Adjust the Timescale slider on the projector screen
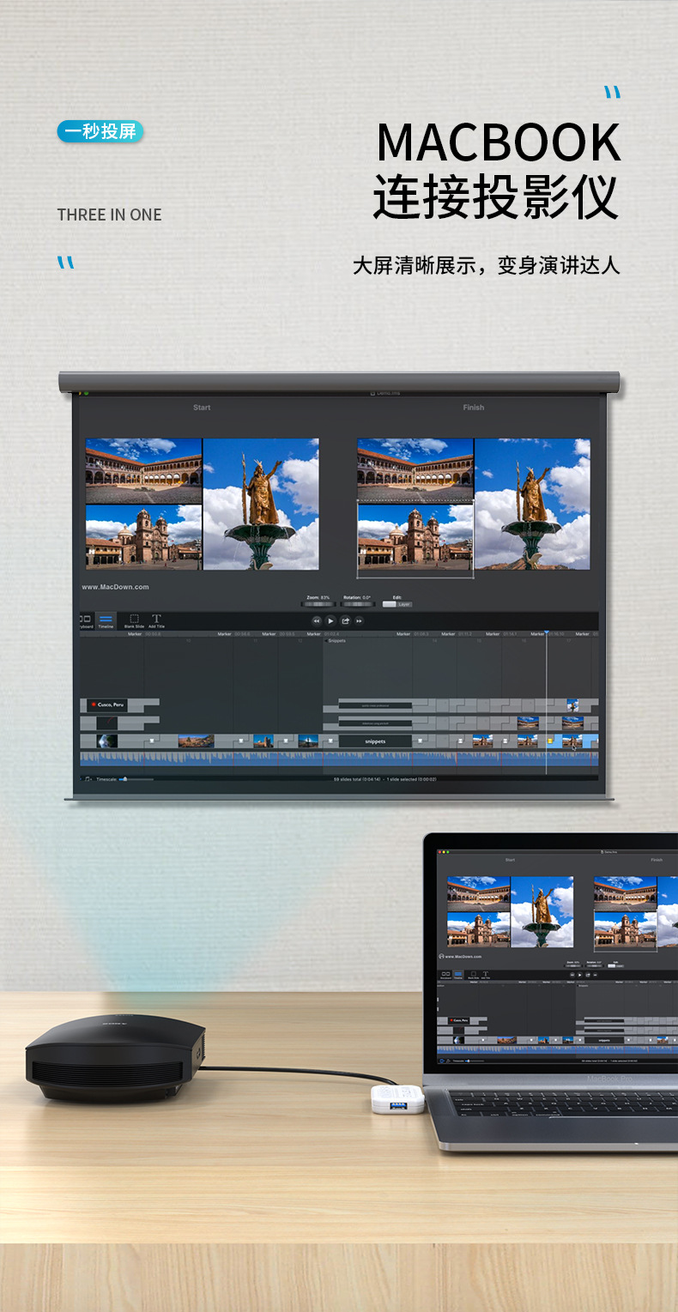Screen dimensions: 678x1312 click(x=124, y=779)
